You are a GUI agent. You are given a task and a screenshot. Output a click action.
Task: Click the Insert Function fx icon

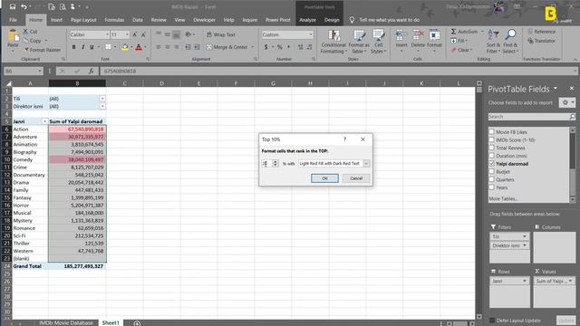(91, 71)
